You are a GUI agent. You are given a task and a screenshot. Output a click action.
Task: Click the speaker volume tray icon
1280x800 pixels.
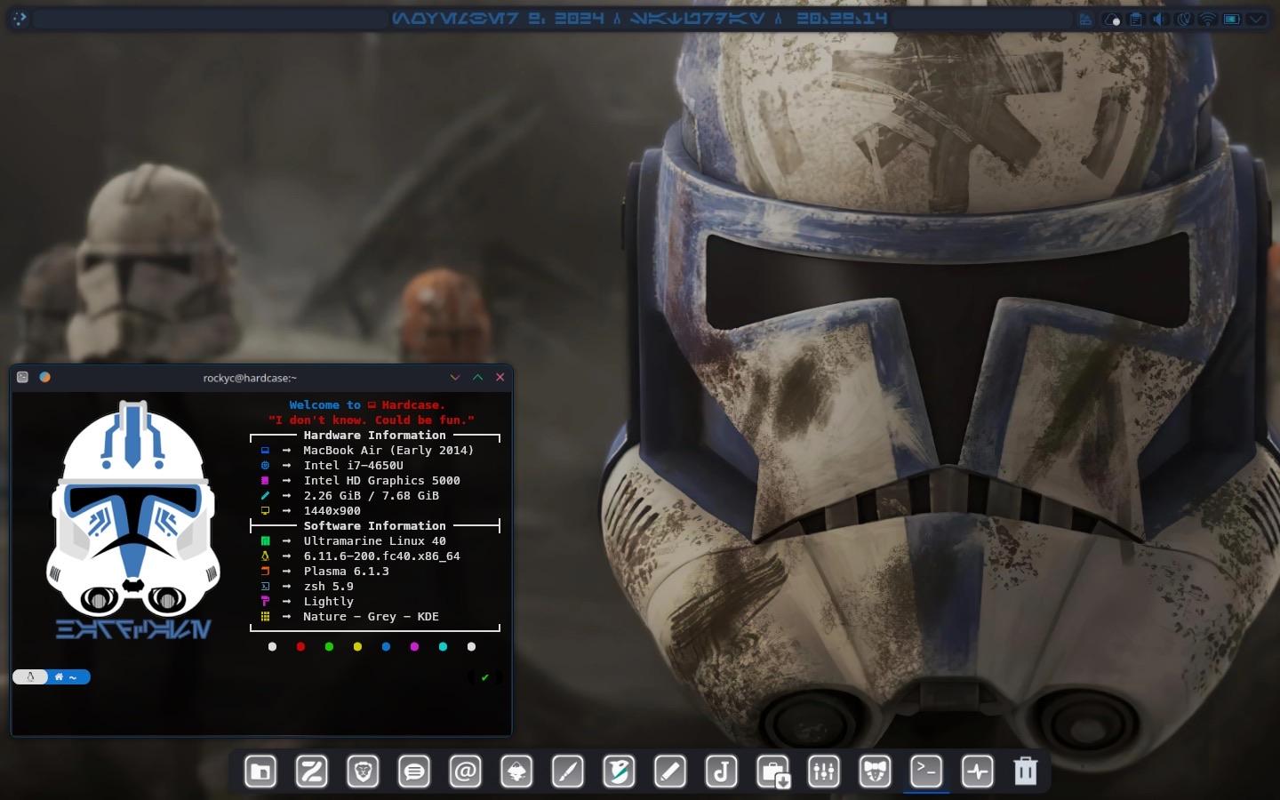click(1159, 19)
